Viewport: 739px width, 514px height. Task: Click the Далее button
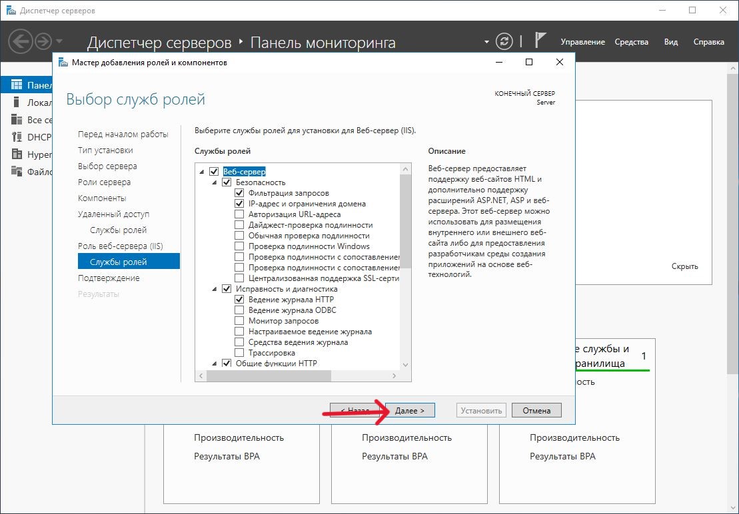point(410,411)
